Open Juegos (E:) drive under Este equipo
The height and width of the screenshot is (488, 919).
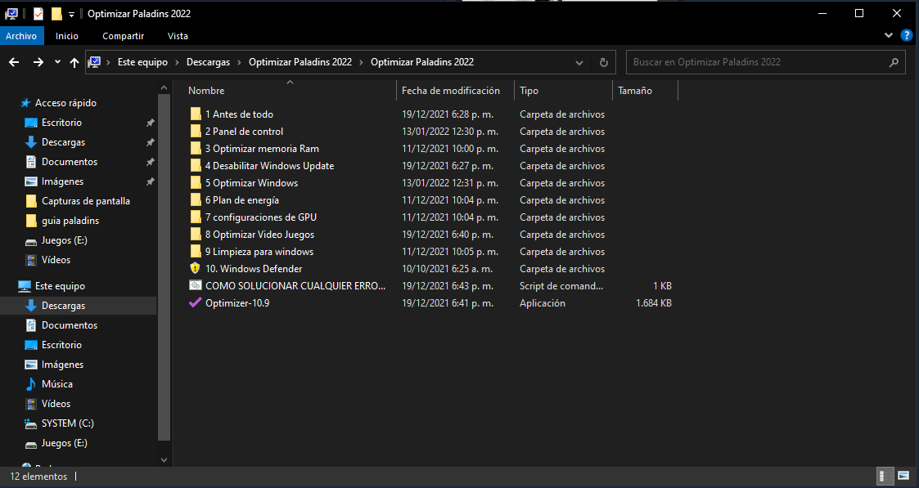coord(64,443)
